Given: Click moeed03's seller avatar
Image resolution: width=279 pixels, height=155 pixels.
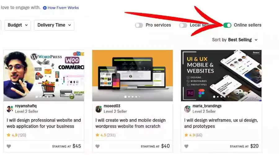Looking at the screenshot, I should (x=99, y=109).
